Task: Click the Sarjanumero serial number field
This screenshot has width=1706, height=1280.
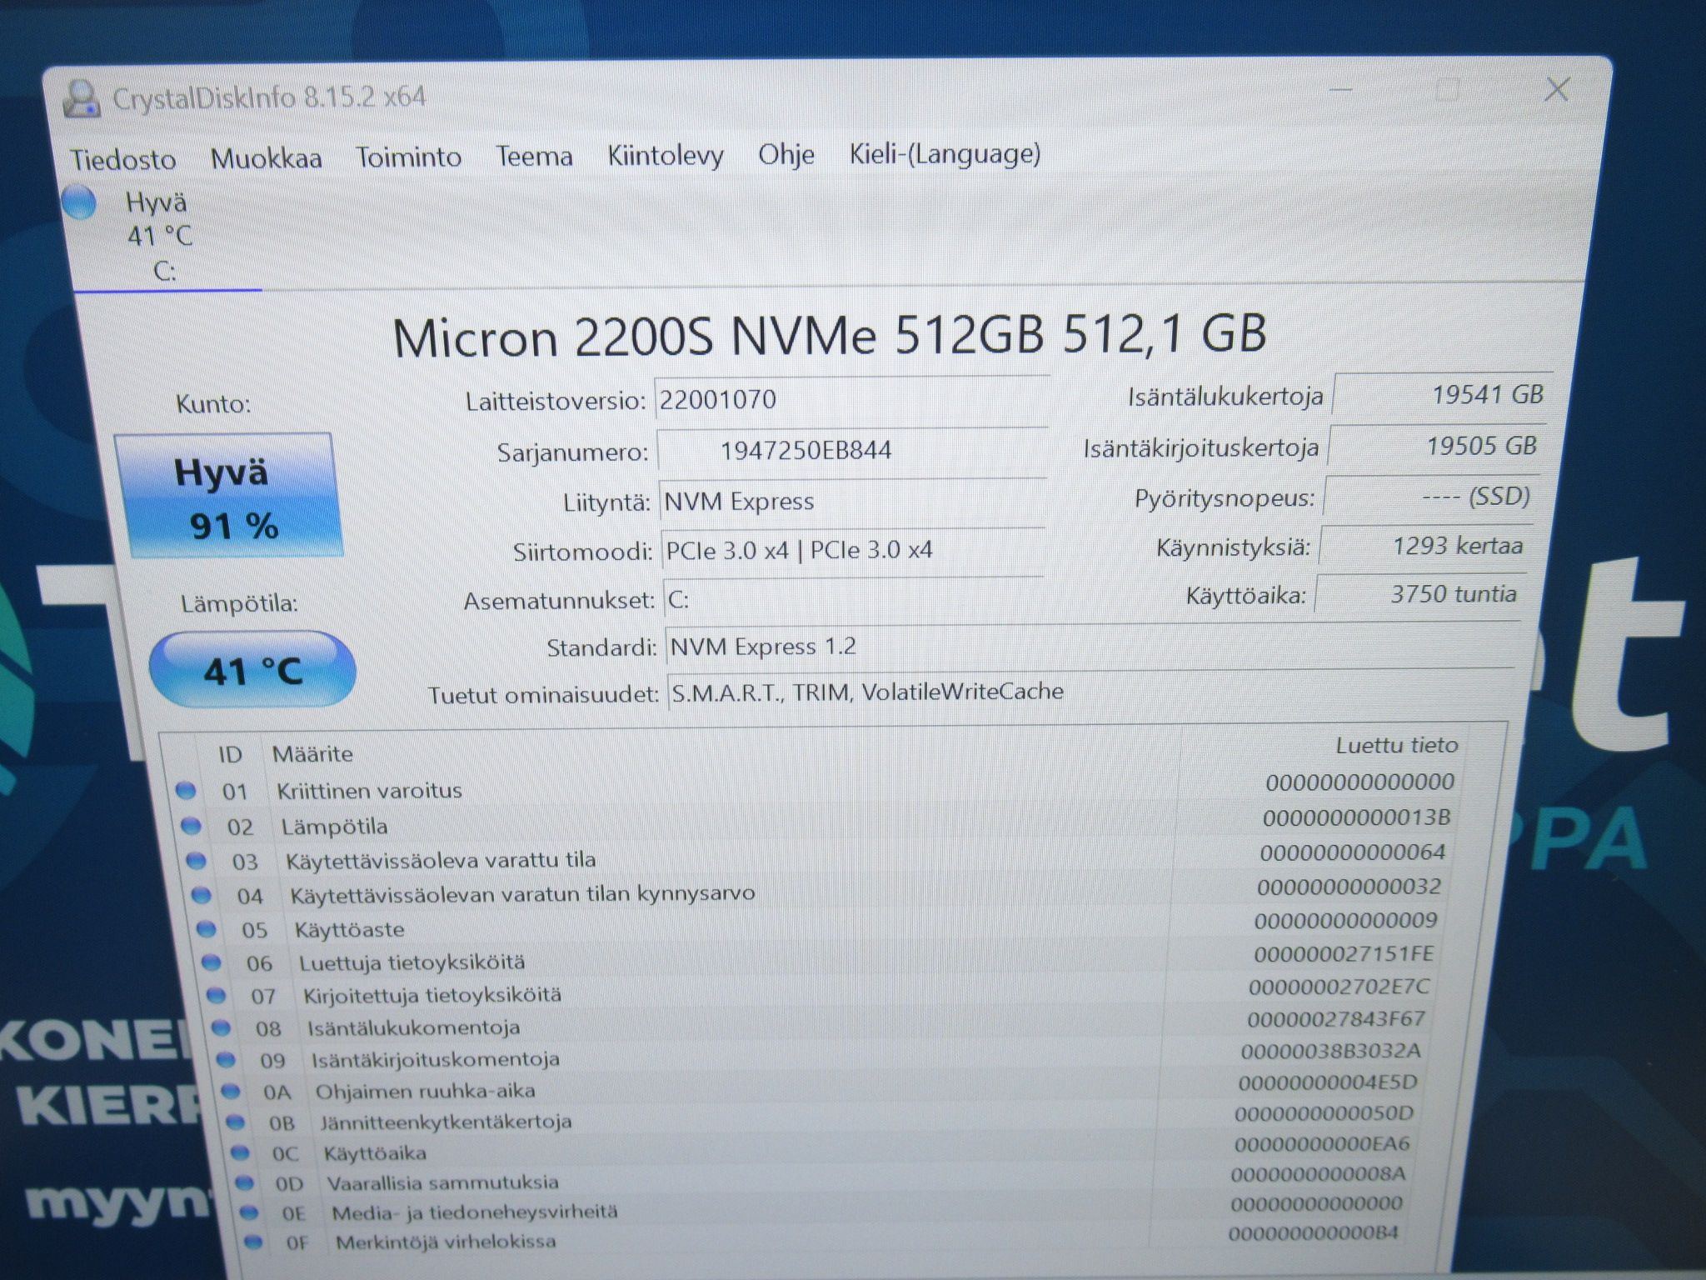Action: tap(852, 451)
